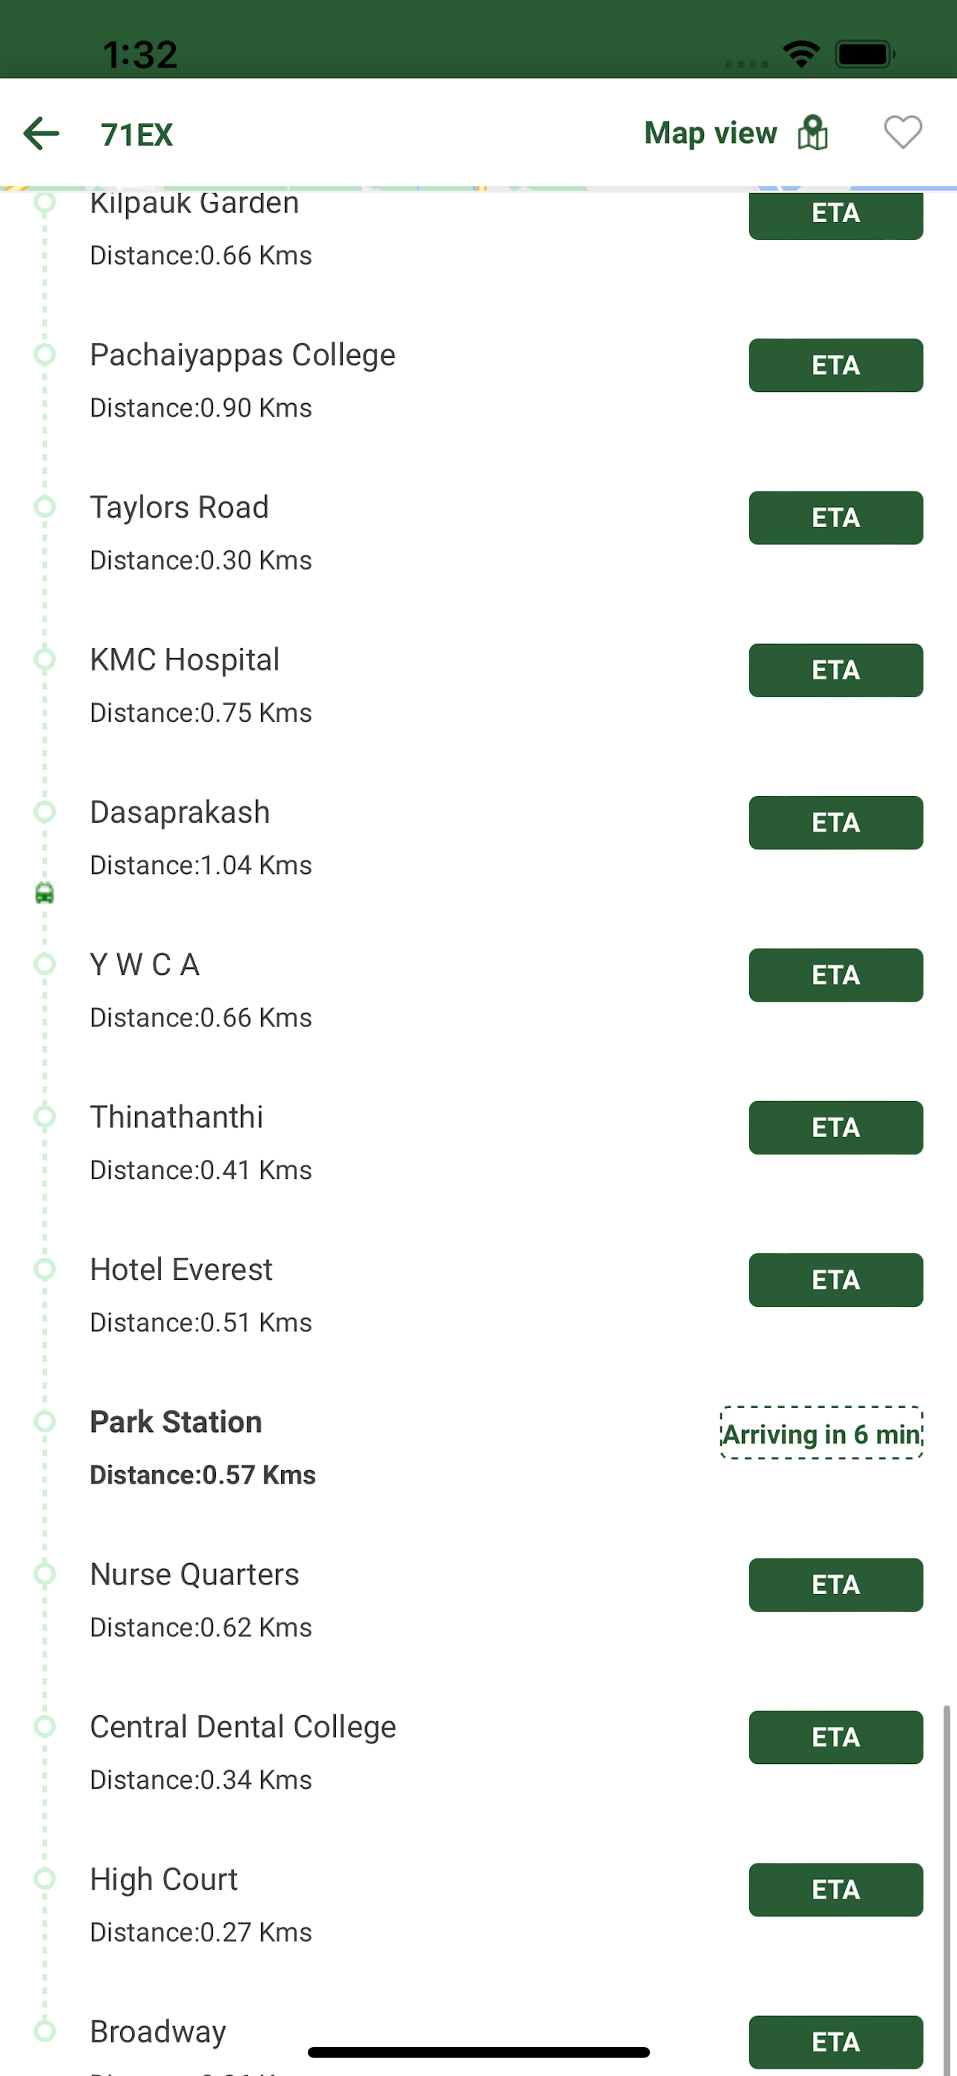The height and width of the screenshot is (2076, 957).
Task: Tap the KMC Hospital stop circle marker
Action: 45,660
